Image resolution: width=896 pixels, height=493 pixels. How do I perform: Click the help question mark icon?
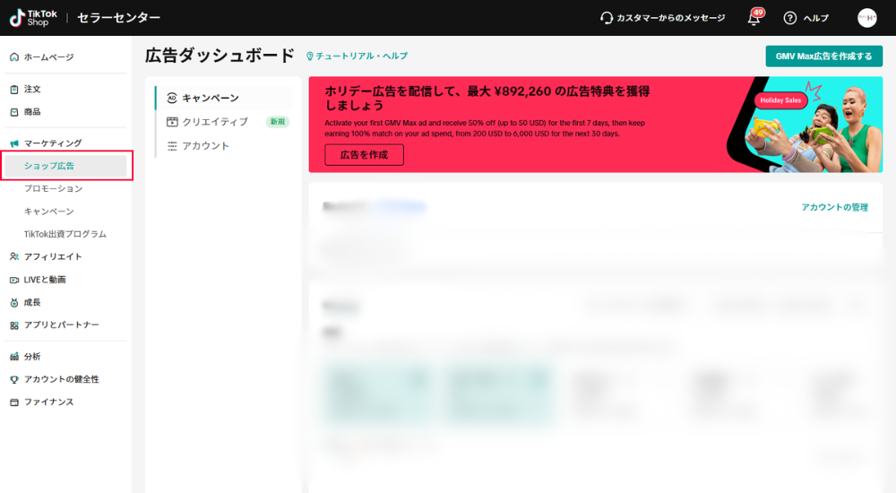tap(789, 18)
